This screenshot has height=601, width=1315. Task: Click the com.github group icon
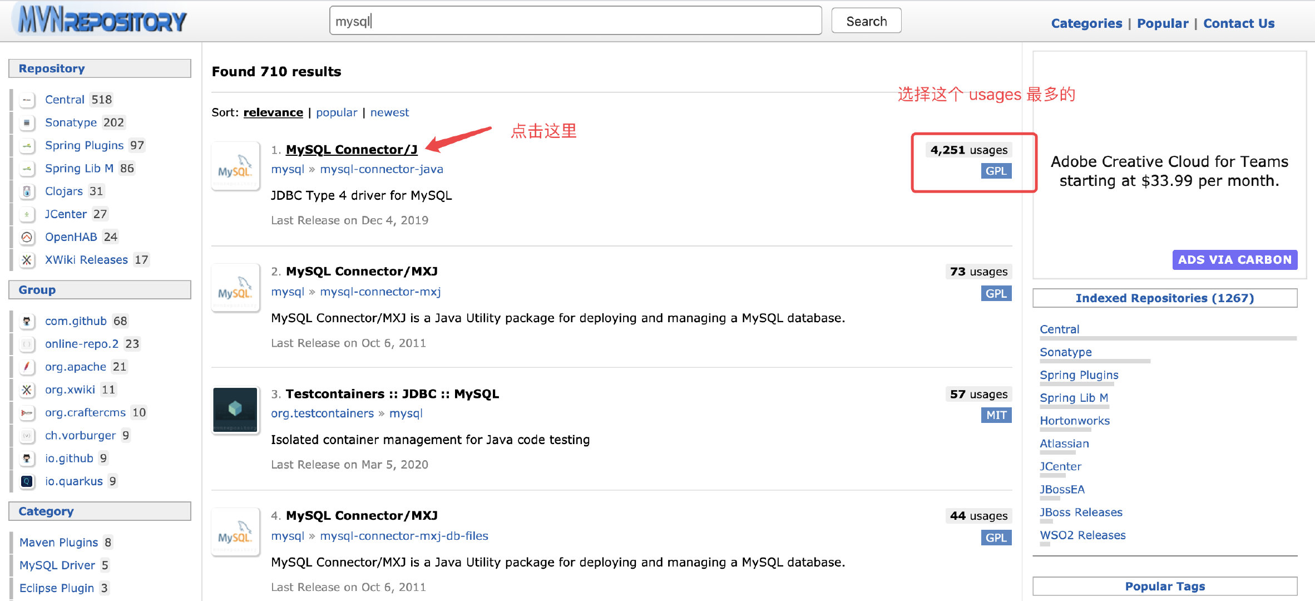coord(27,321)
